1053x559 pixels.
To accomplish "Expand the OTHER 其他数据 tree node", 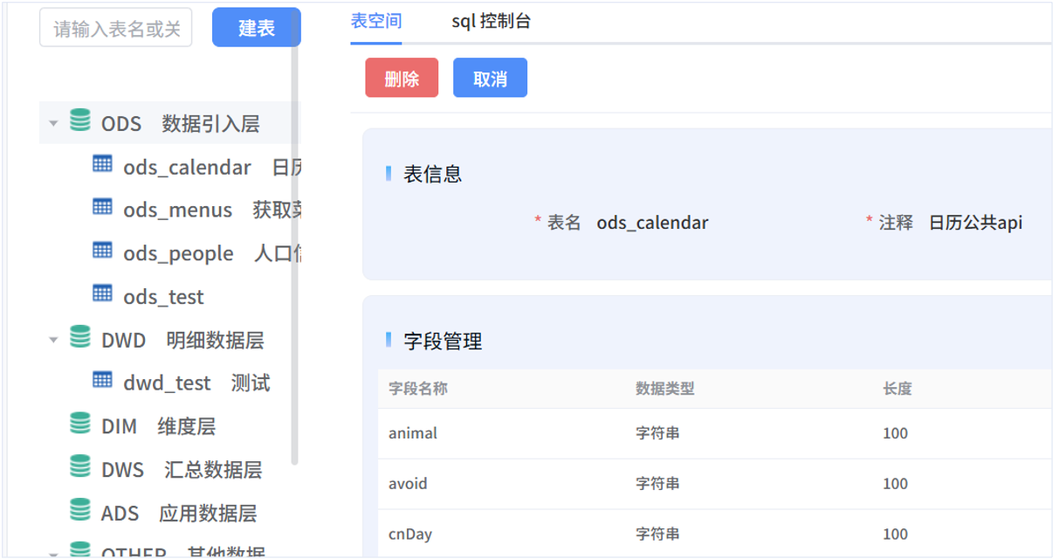I will point(53,554).
